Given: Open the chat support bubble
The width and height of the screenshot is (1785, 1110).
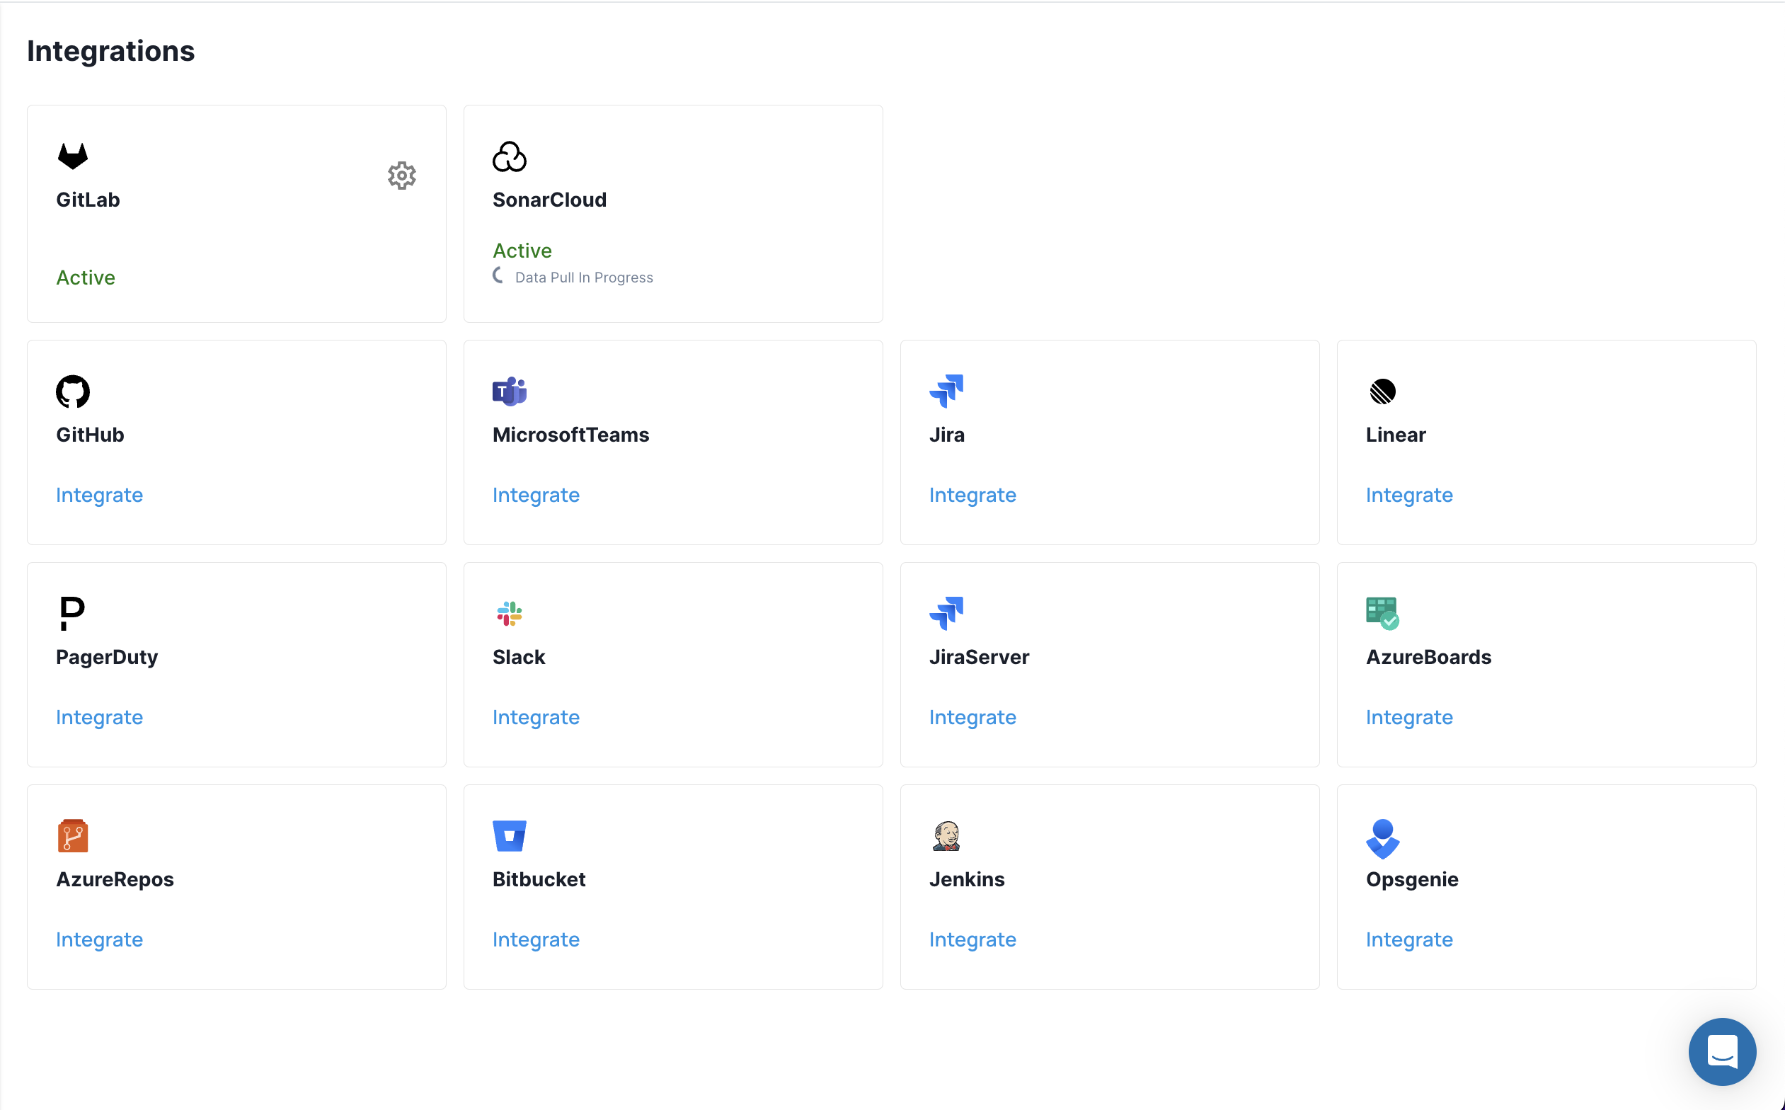Looking at the screenshot, I should (x=1722, y=1051).
